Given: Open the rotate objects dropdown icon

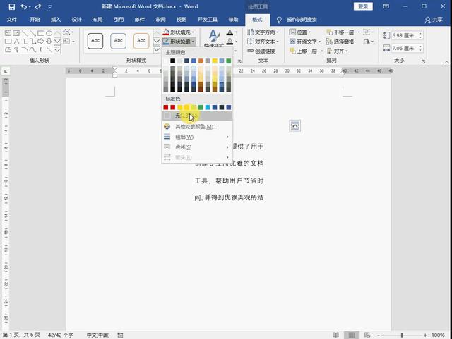Looking at the screenshot, I should tap(369, 42).
